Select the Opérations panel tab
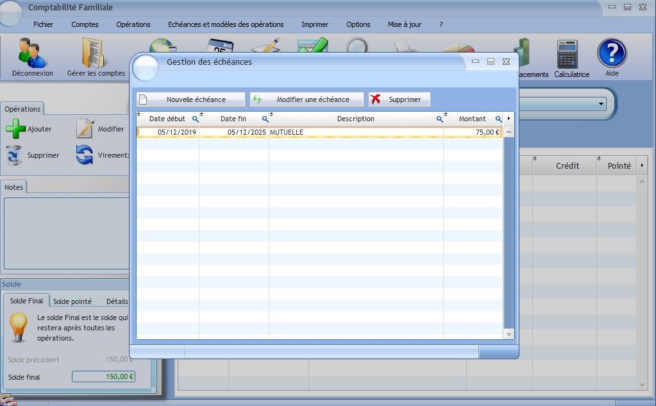The height and width of the screenshot is (406, 656). pos(22,108)
